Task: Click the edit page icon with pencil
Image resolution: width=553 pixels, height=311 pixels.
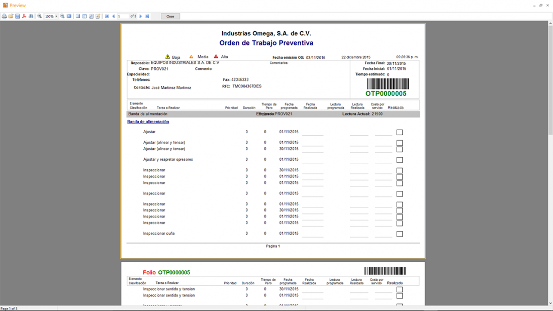Action: point(98,17)
